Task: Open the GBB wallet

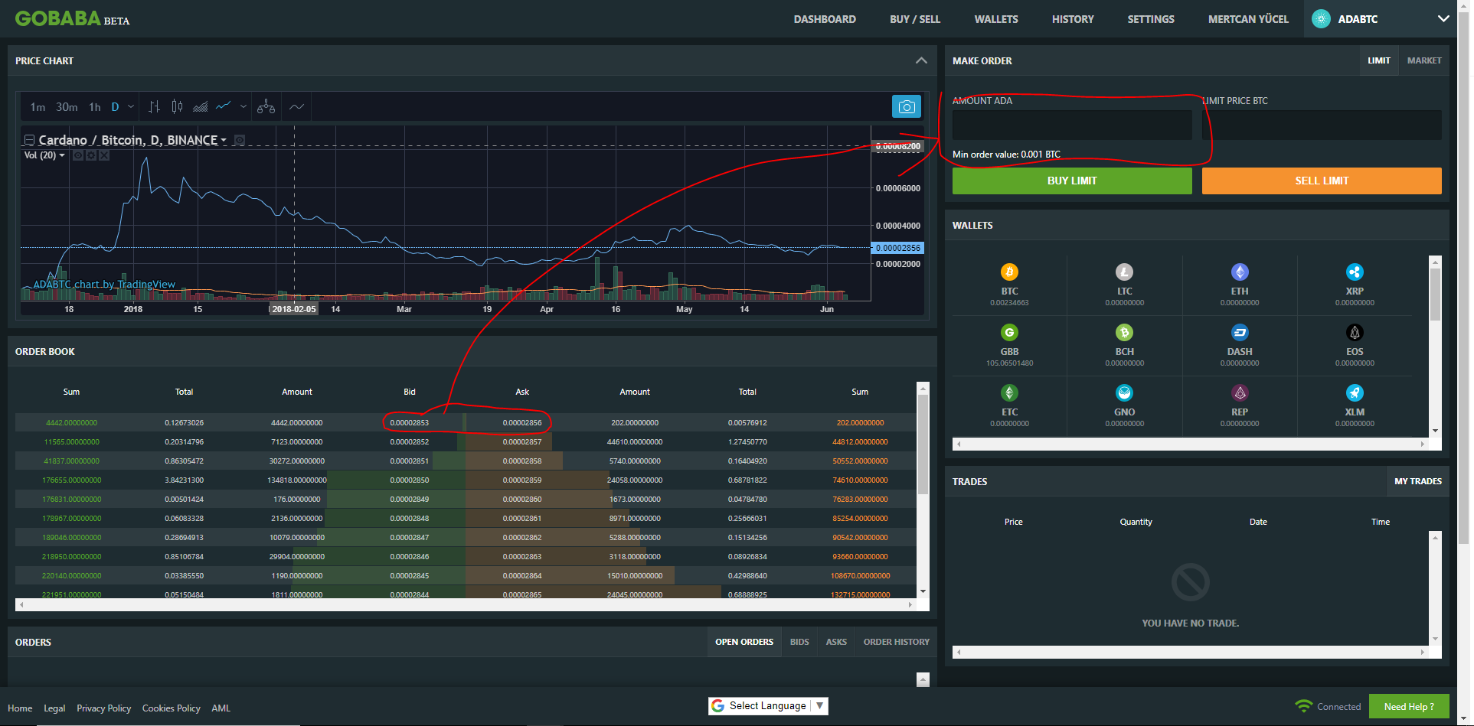Action: tap(1009, 345)
